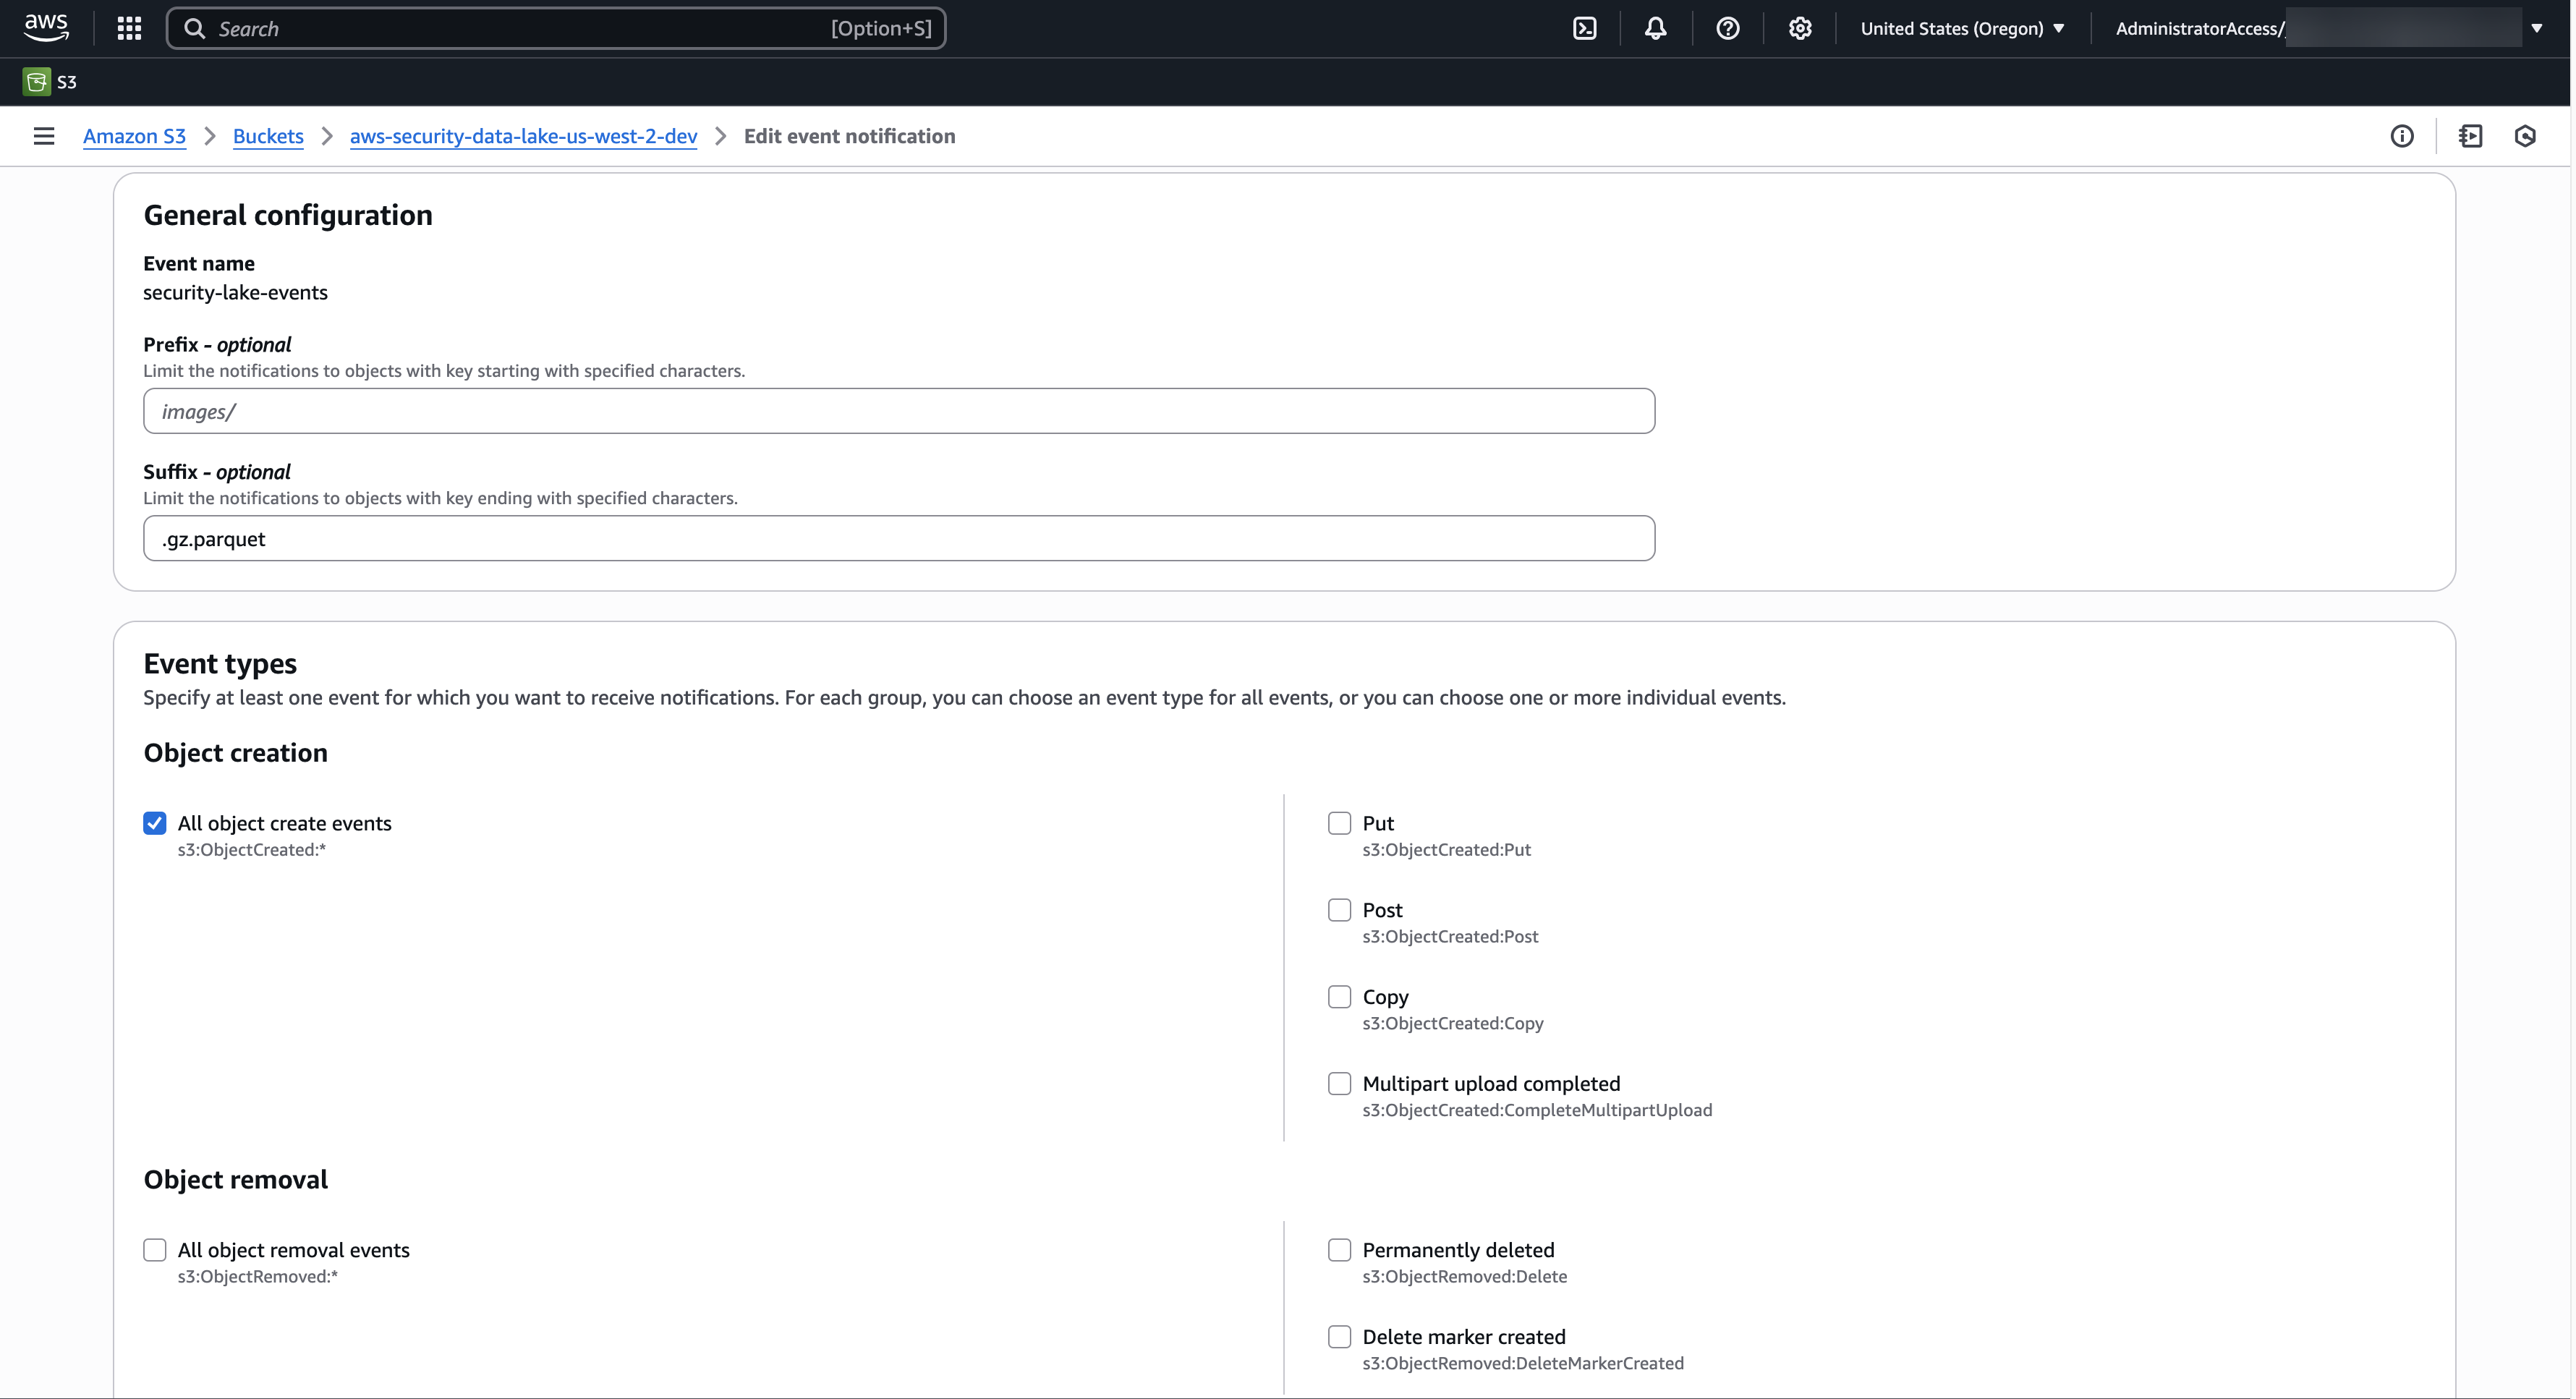Click the Suffix field containing .gz.parquet
This screenshot has height=1399, width=2576.
tap(899, 538)
